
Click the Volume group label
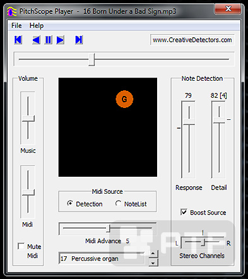click(x=28, y=78)
